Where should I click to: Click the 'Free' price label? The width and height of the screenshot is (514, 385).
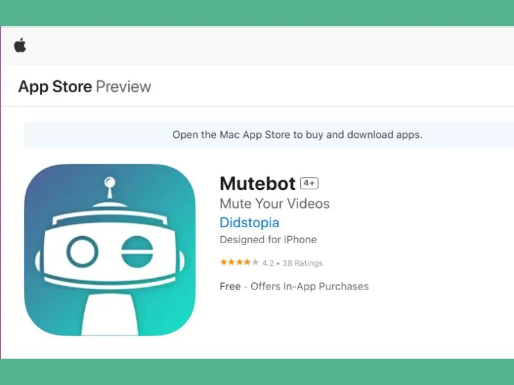coord(230,286)
